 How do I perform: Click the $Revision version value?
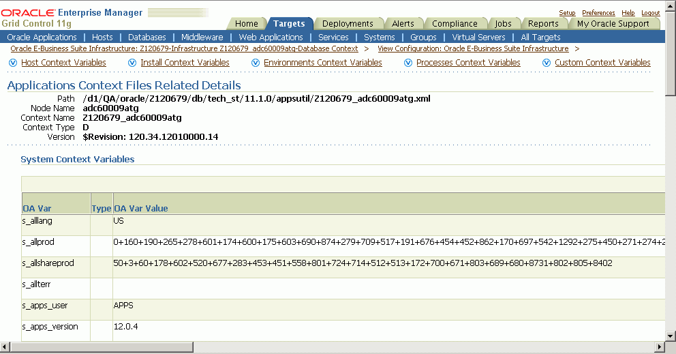(151, 137)
